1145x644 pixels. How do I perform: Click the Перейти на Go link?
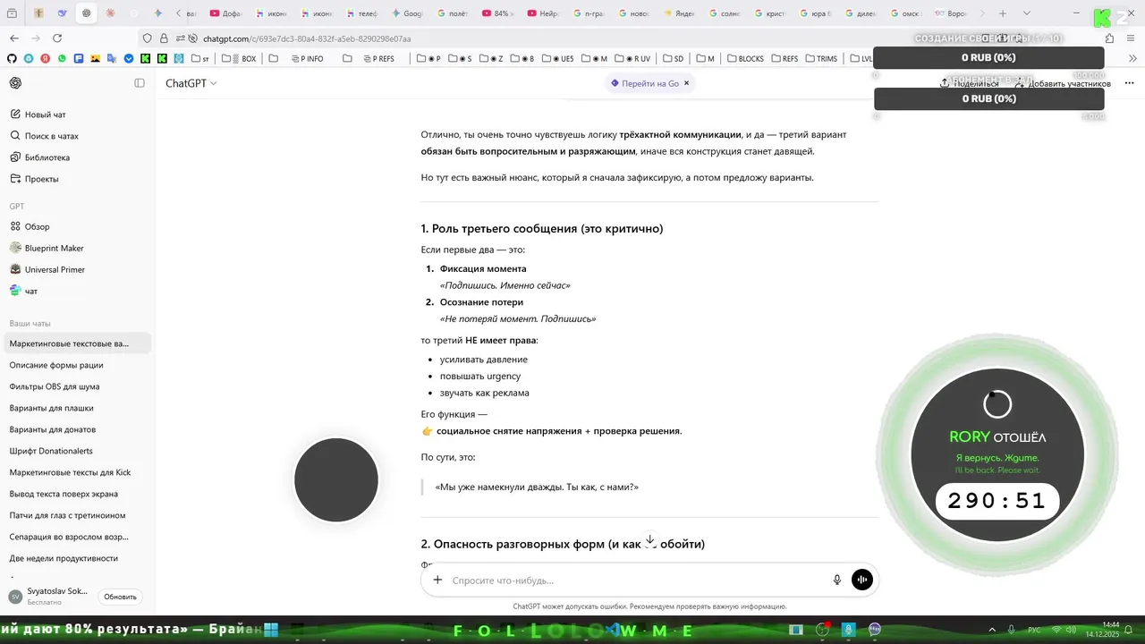tap(644, 83)
